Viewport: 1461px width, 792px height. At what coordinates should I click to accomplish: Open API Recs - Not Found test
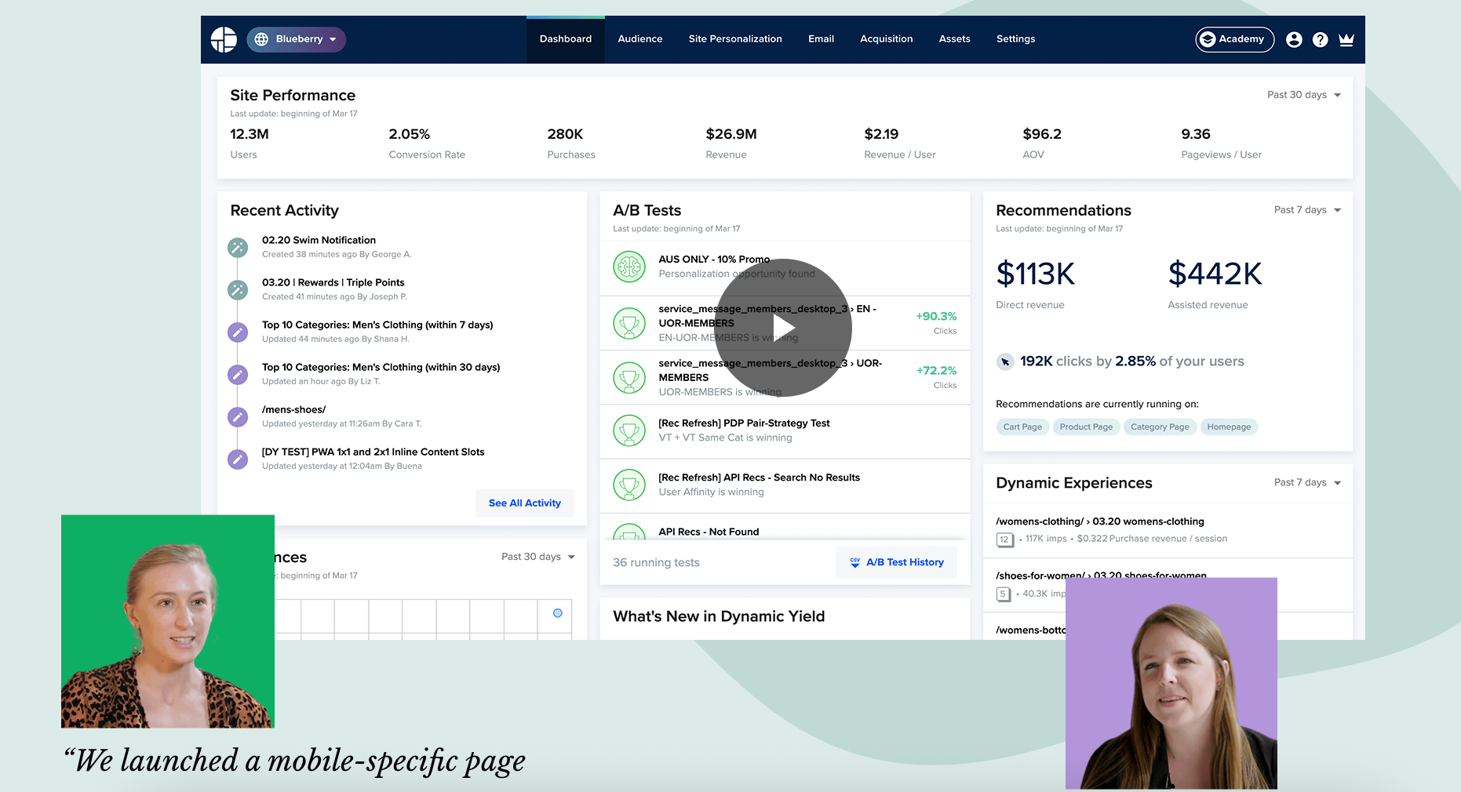coord(709,532)
